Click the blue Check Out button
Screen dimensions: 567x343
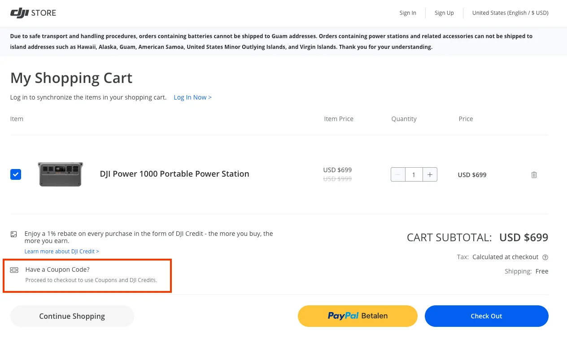click(x=486, y=316)
